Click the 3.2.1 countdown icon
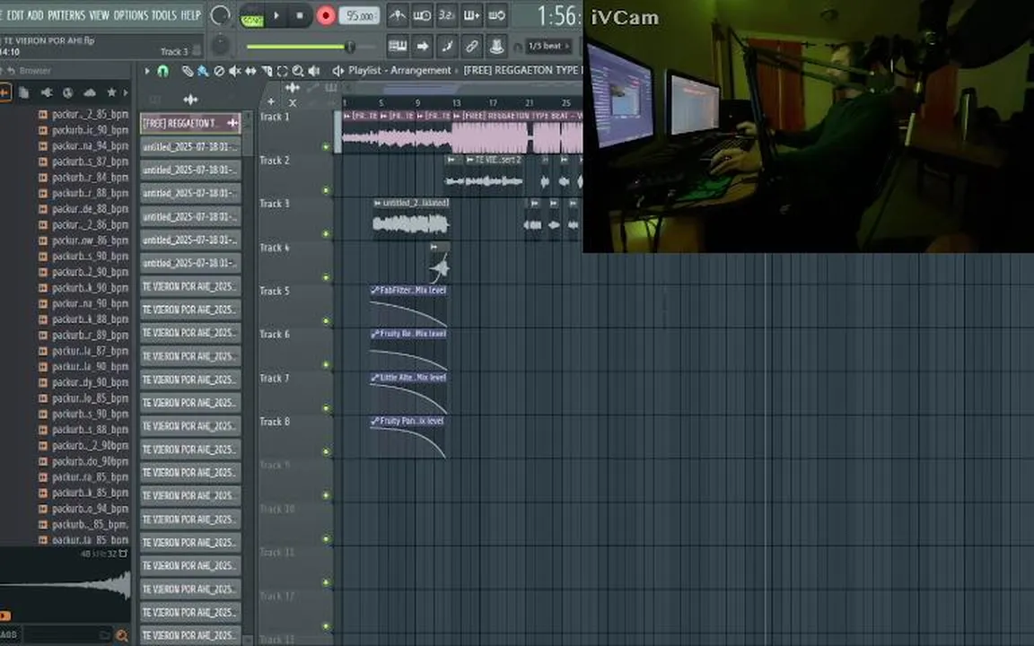The height and width of the screenshot is (646, 1034). 446,15
